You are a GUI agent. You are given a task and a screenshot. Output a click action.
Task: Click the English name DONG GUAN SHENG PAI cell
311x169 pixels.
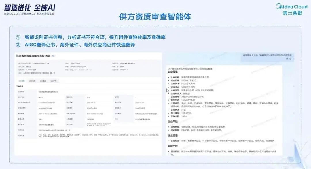tap(98, 125)
